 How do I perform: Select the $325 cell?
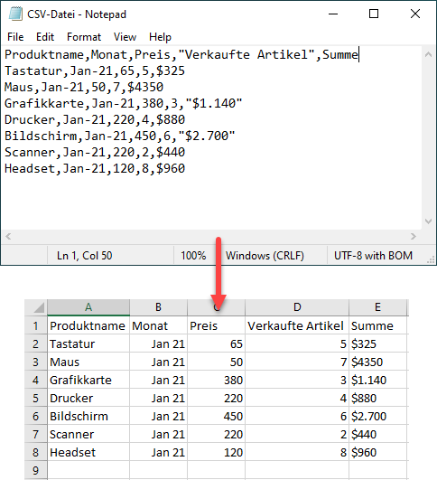click(x=377, y=344)
